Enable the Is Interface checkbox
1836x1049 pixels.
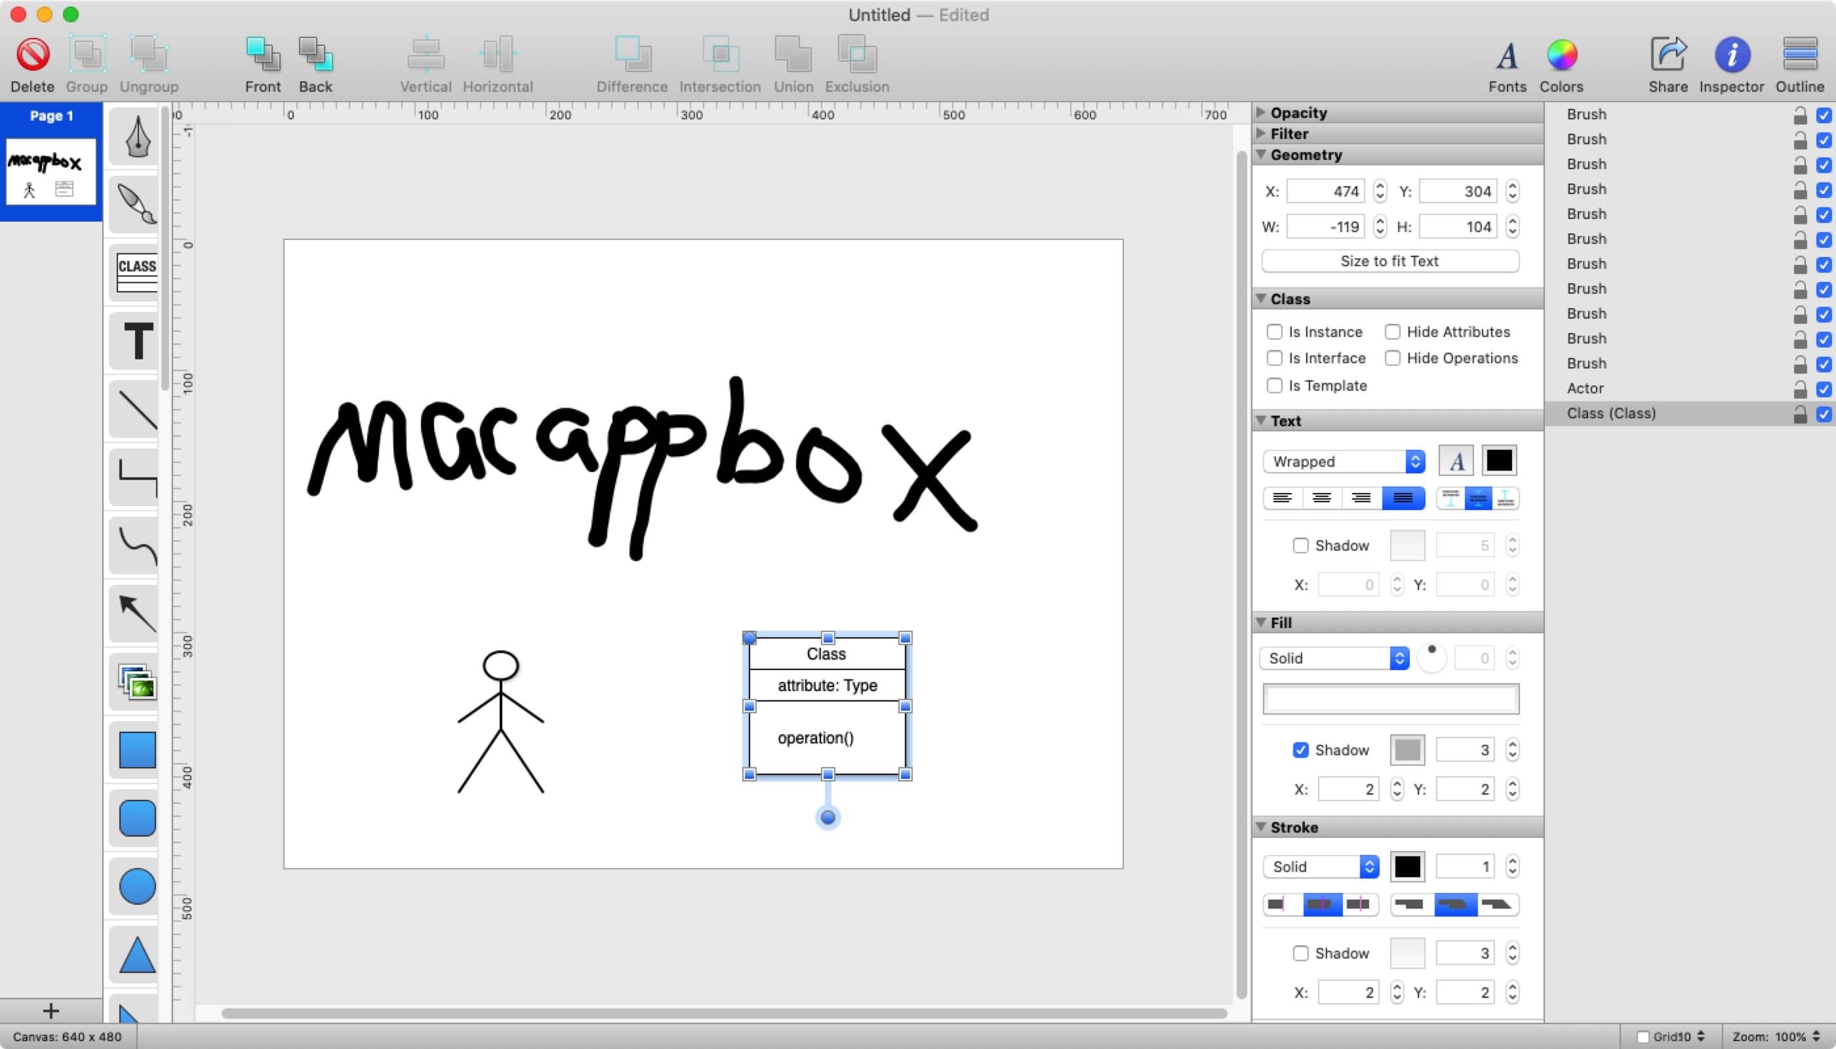point(1274,358)
